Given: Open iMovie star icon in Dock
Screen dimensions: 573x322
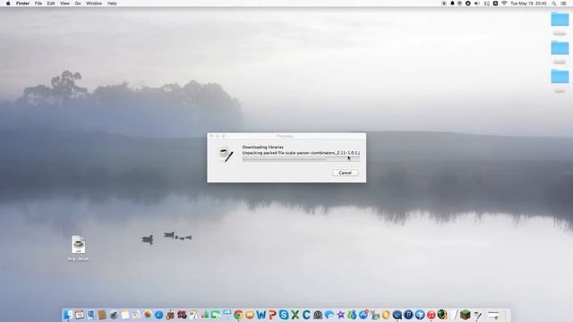Looking at the screenshot, I should click(x=340, y=314).
